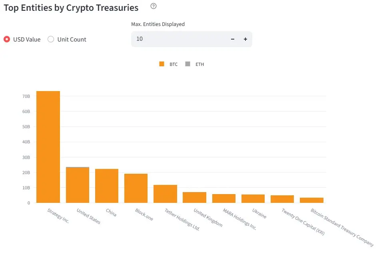
Task: Click the United States bar
Action: tap(78, 185)
